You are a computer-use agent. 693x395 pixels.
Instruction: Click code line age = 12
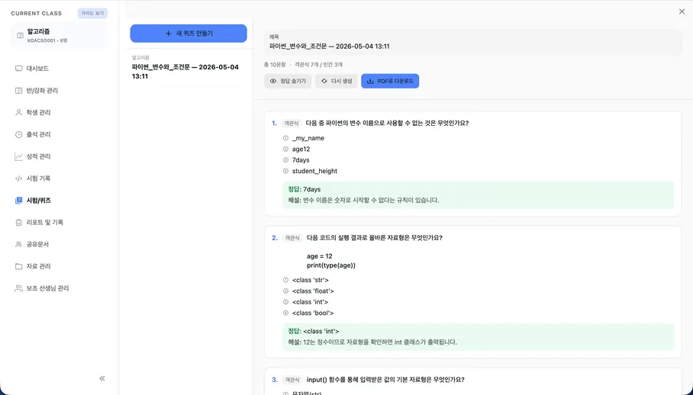[x=320, y=256]
